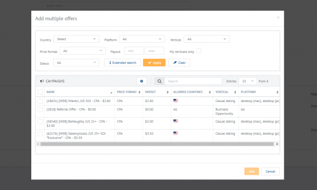This screenshot has width=317, height=190.
Task: Sort by Allowed Countries column arrows
Action: click(x=210, y=92)
